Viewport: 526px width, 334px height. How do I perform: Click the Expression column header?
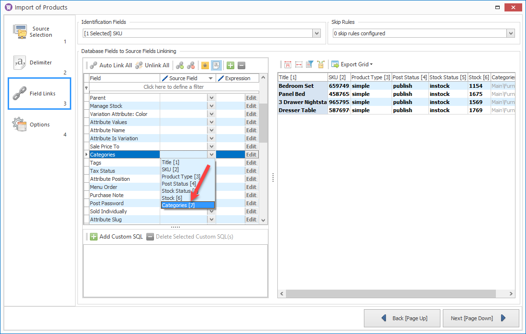238,78
